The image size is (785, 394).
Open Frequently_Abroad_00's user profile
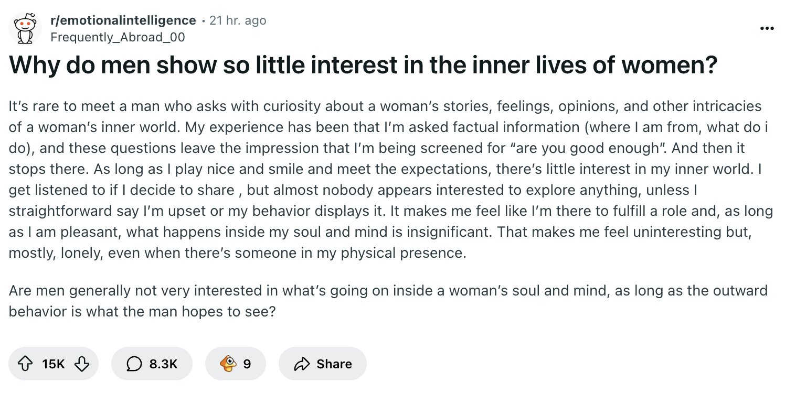coord(118,37)
